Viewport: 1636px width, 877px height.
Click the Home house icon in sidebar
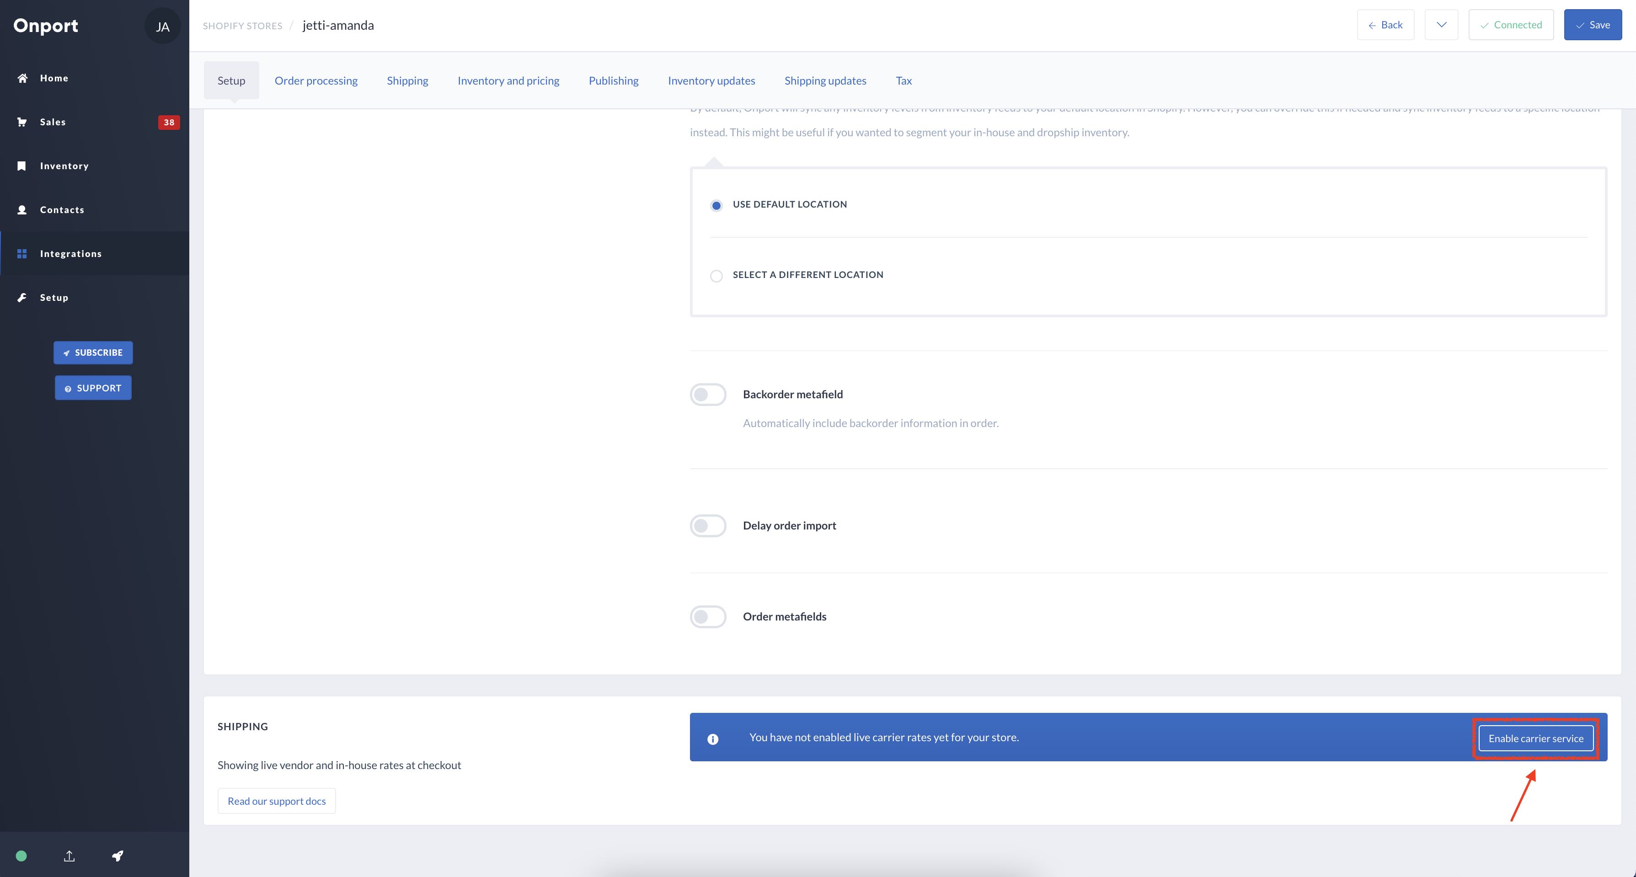(x=22, y=78)
